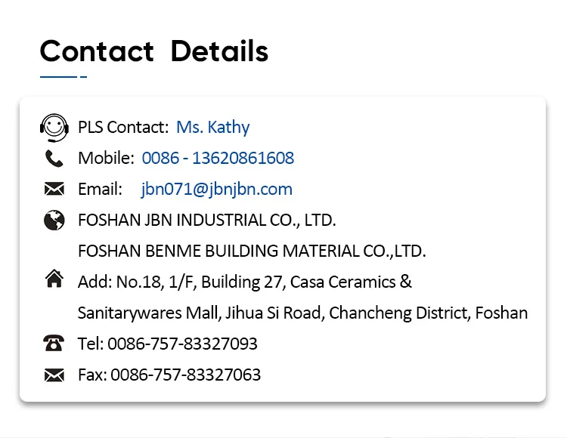This screenshot has width=567, height=438.
Task: Click the mobile phone handset icon
Action: [54, 159]
